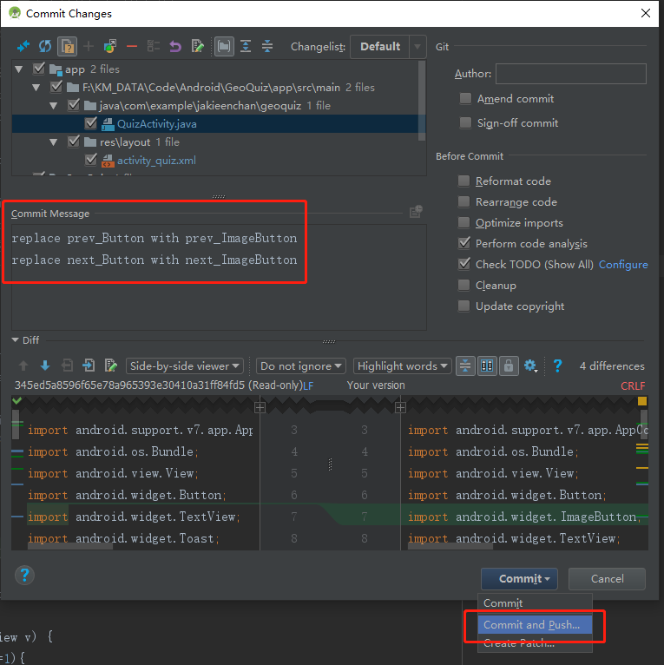Screen dimensions: 664x665
Task: Disable Check TODO checkbox
Action: click(463, 264)
